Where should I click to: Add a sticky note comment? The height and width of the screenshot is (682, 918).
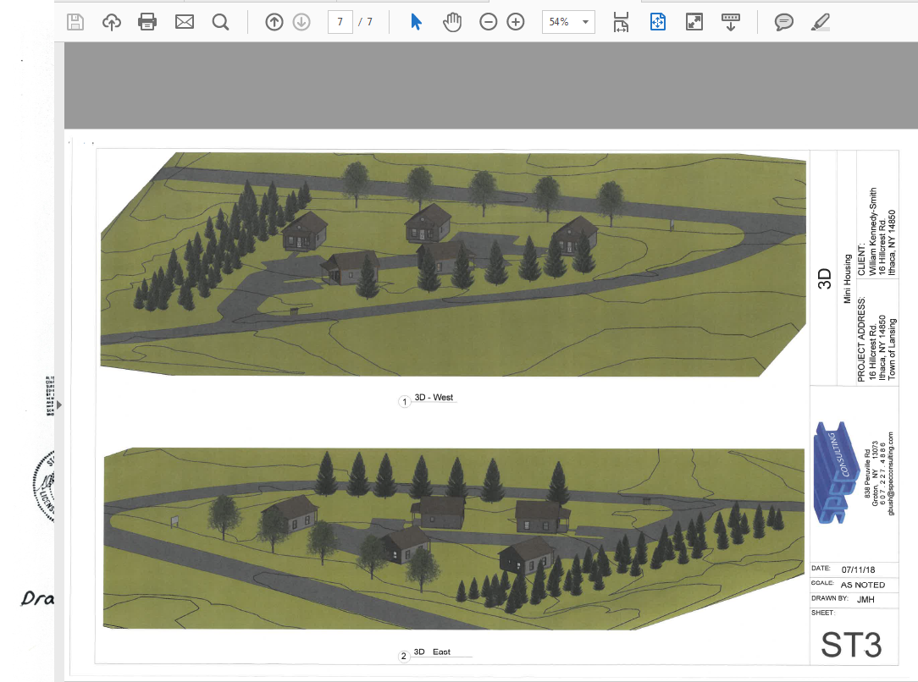[x=784, y=22]
